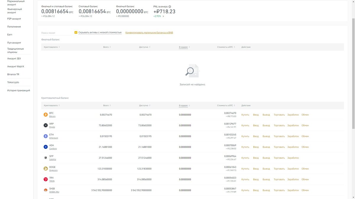The height and width of the screenshot is (199, 355).
Task: Sort fiat table by Криптовалюта column
Action: [52, 47]
